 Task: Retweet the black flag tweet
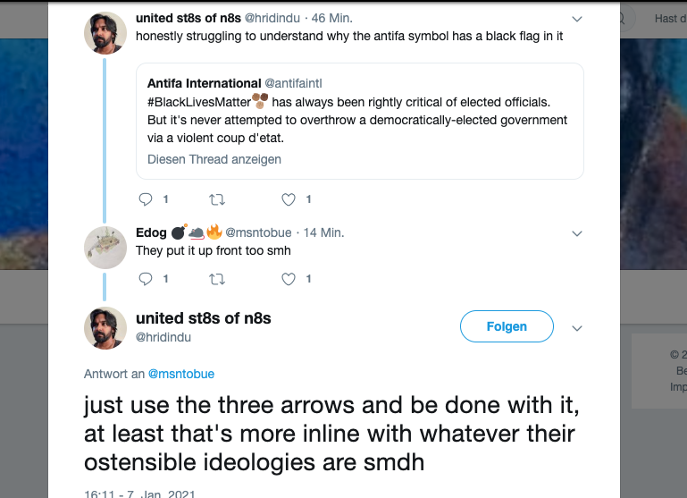coord(215,199)
